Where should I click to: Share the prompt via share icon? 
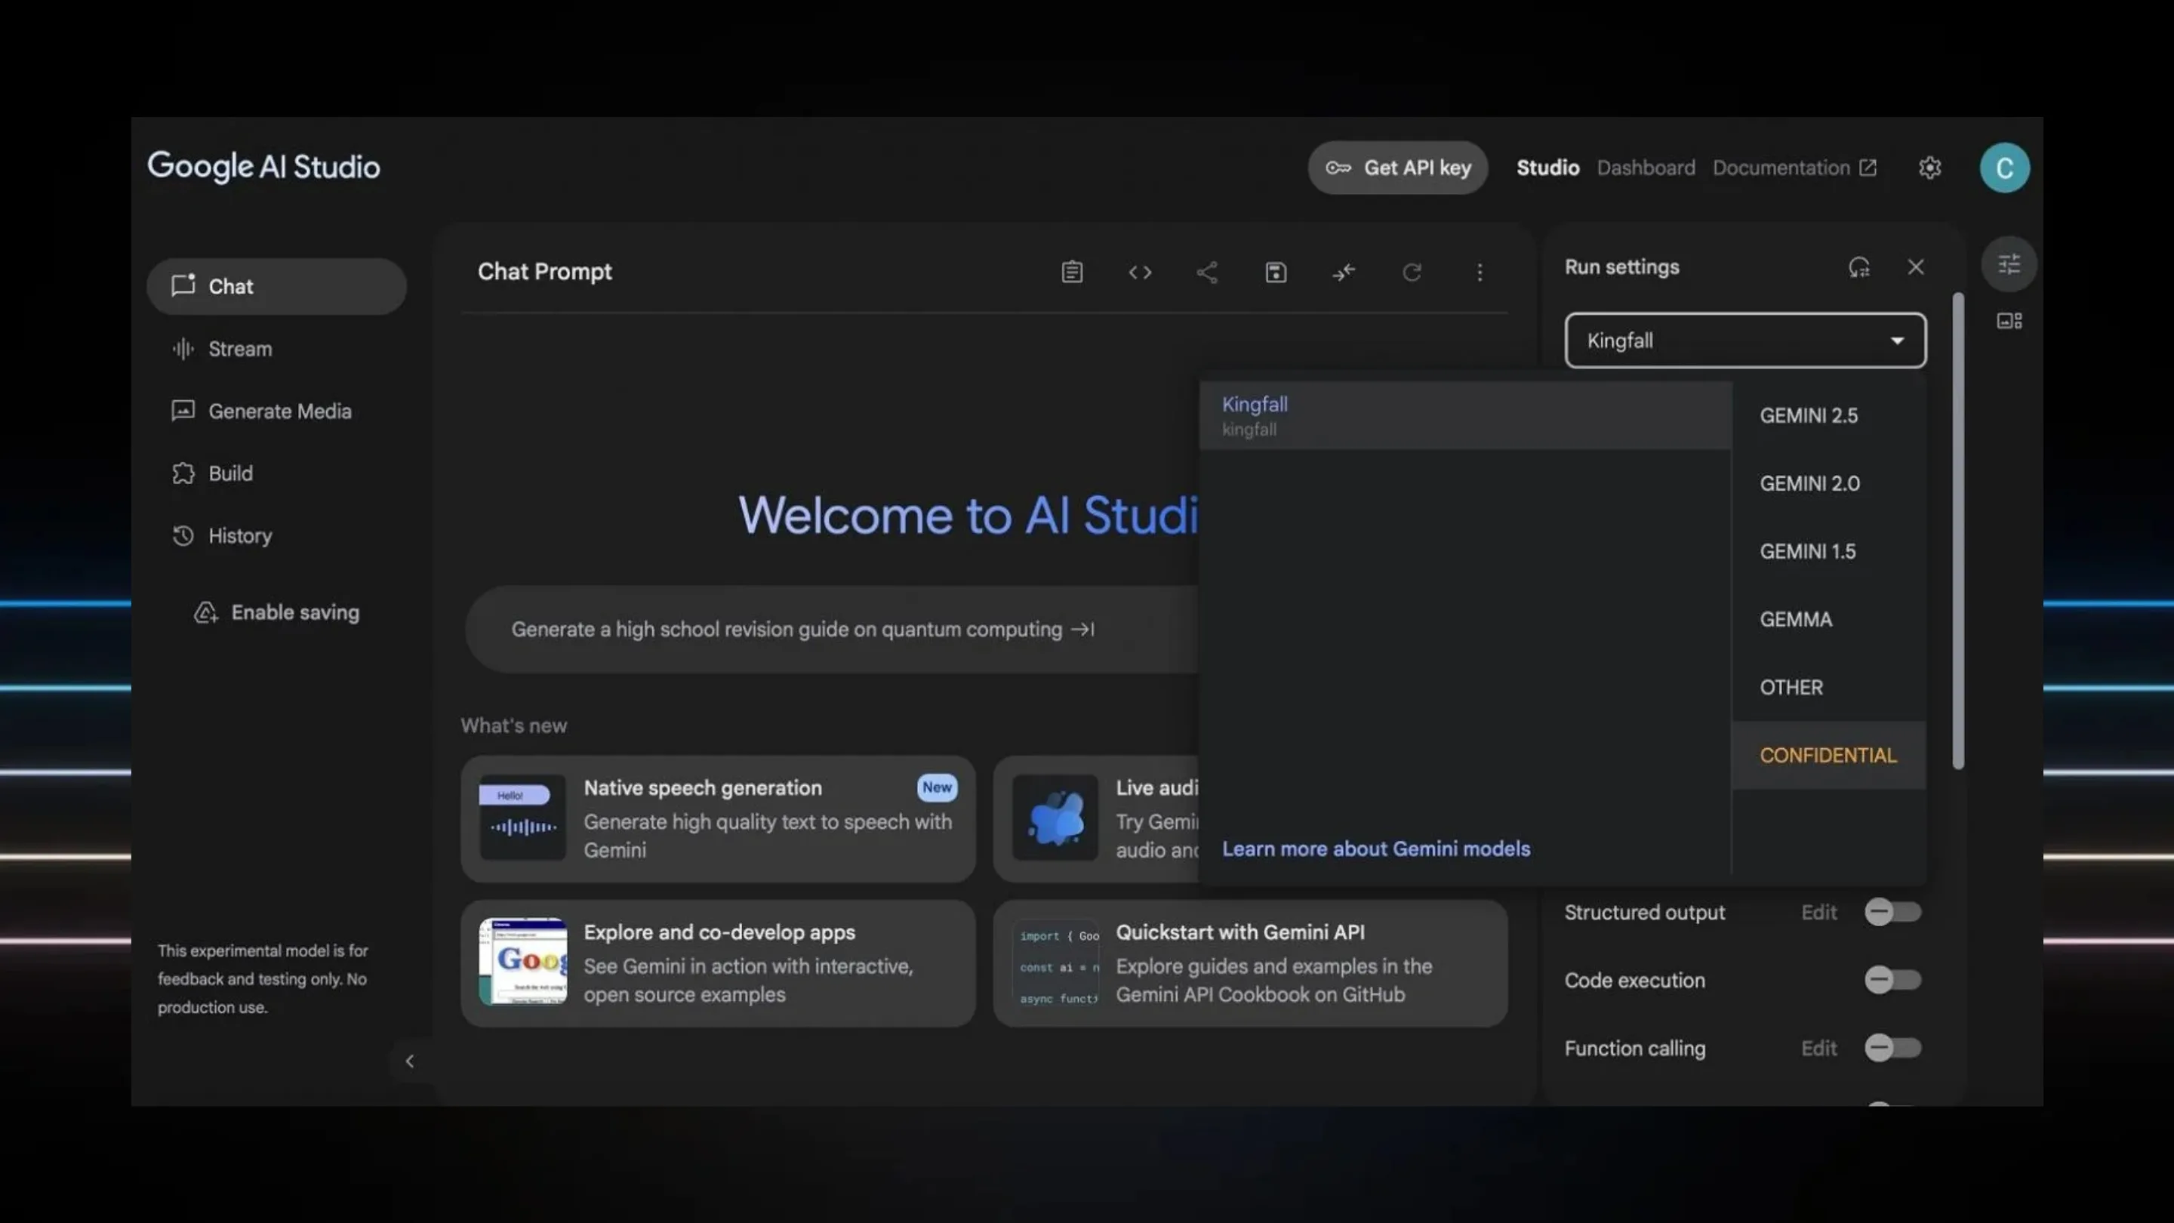pyautogui.click(x=1207, y=272)
